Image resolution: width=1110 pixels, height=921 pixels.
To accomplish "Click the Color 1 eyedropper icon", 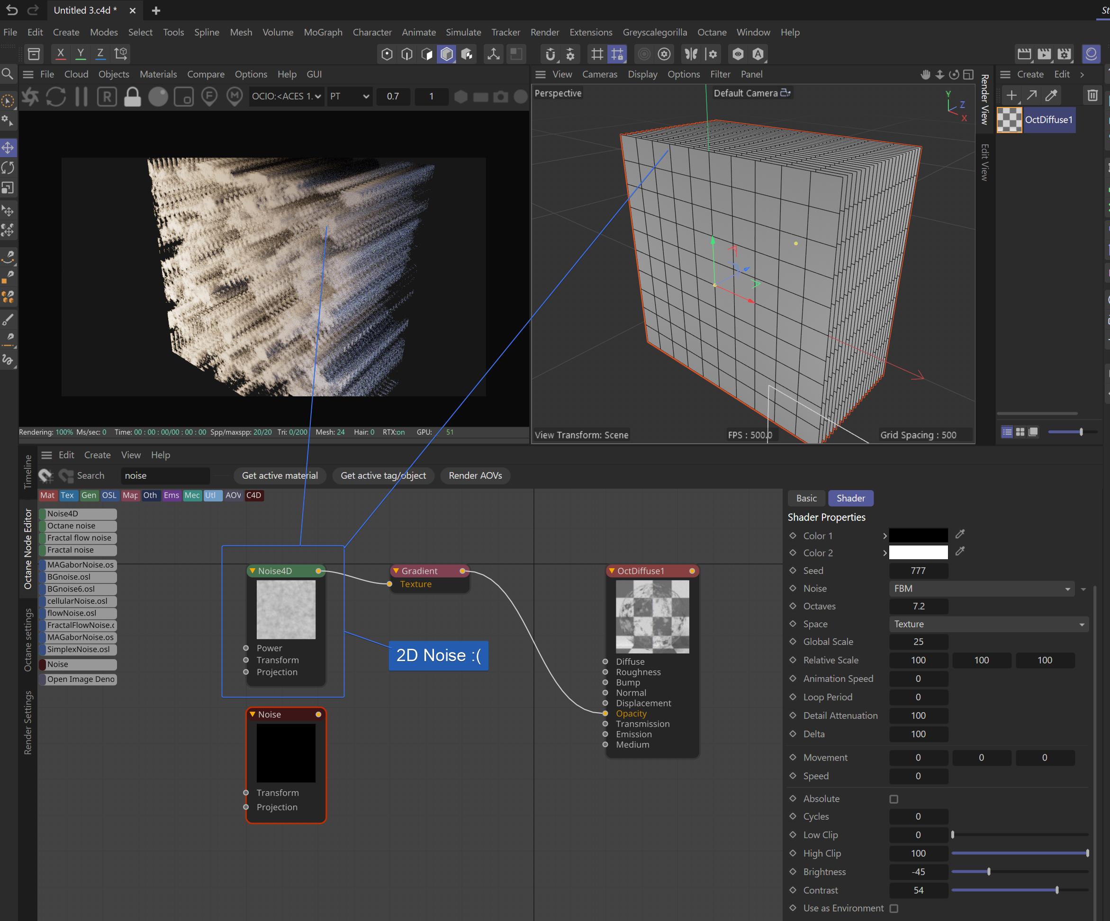I will 960,534.
